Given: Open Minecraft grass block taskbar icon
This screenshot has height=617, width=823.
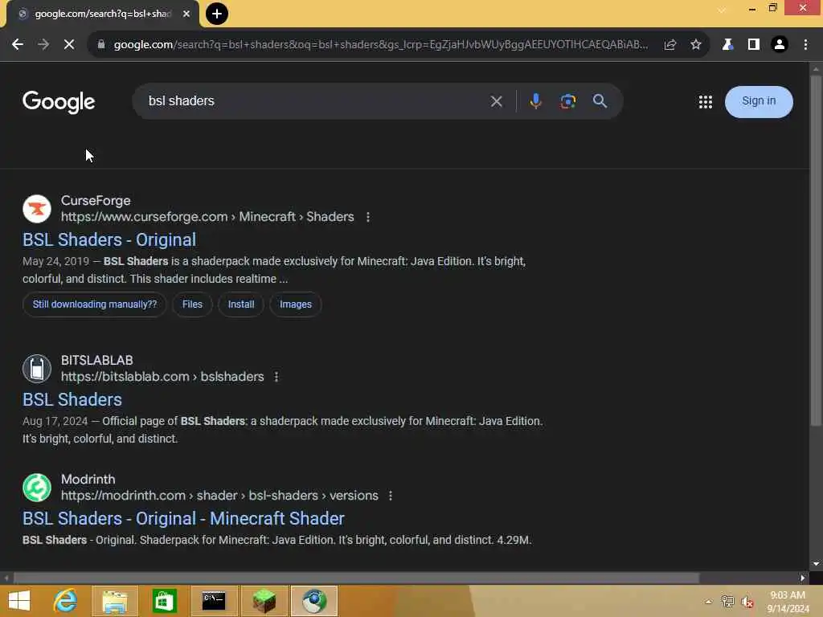Looking at the screenshot, I should [264, 601].
